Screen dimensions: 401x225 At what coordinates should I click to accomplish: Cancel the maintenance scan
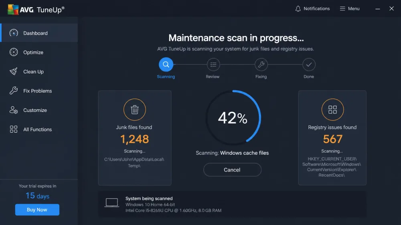[232, 170]
